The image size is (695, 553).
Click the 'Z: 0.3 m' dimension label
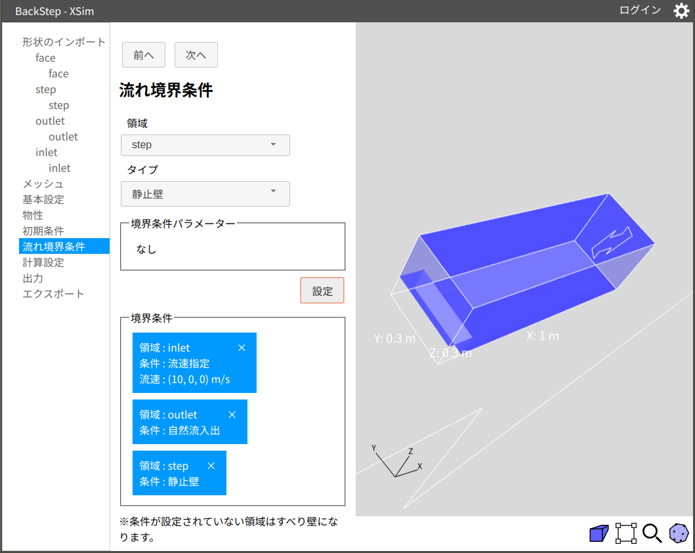450,353
